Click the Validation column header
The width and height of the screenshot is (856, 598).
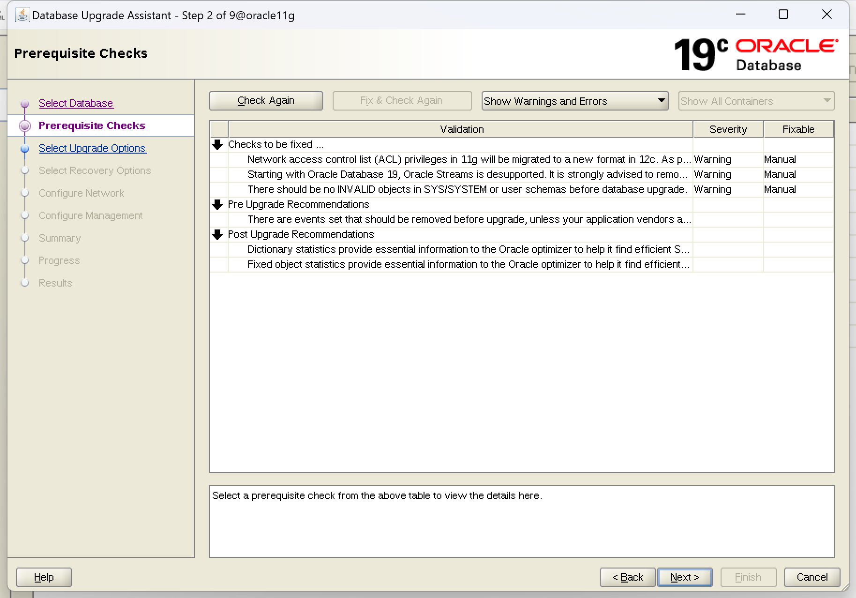(461, 129)
